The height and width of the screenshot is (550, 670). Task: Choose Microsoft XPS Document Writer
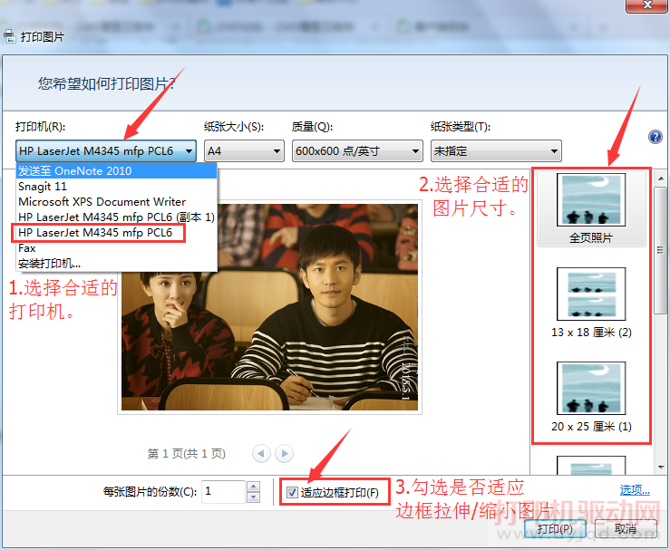[x=117, y=201]
